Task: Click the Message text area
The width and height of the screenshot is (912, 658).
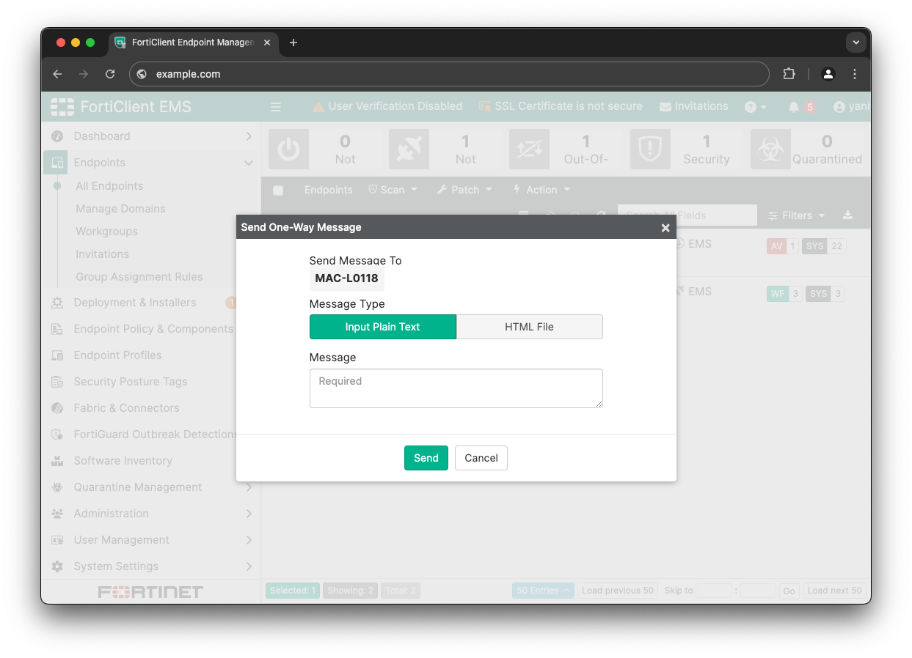Action: click(x=456, y=388)
